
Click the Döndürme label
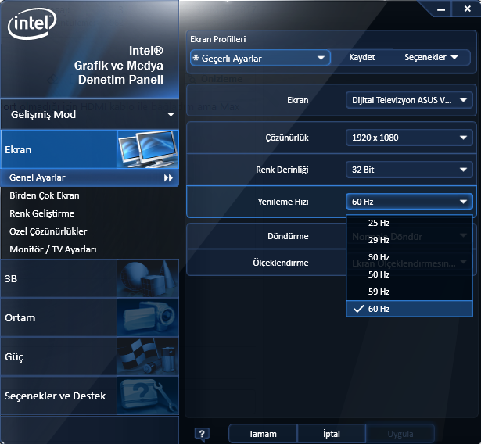[288, 236]
